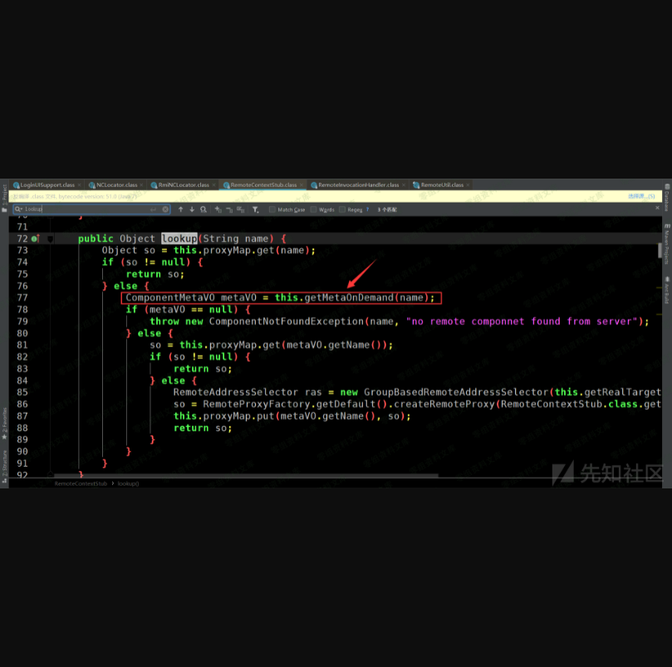Open search history from magnifier dropdown
672x667 pixels.
pyautogui.click(x=18, y=210)
